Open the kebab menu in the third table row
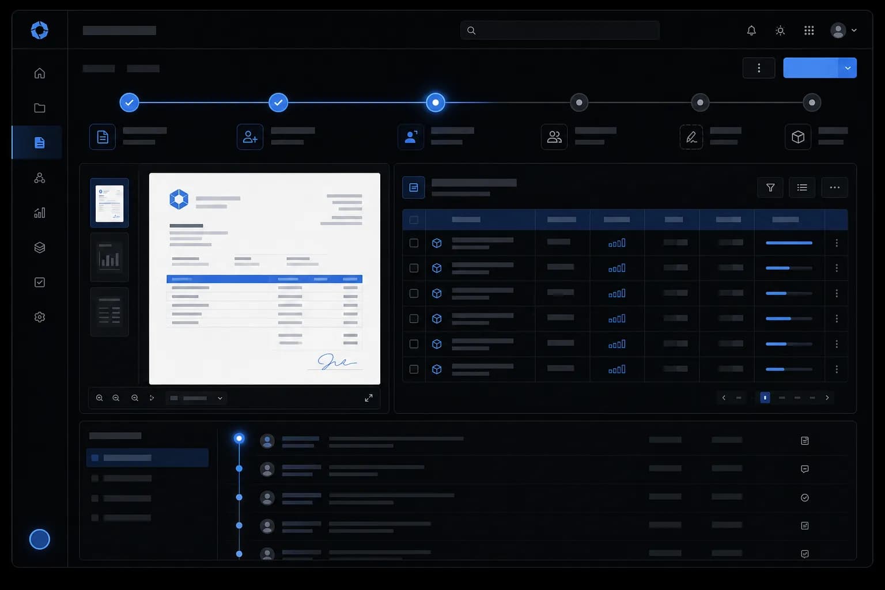885x590 pixels. click(837, 293)
